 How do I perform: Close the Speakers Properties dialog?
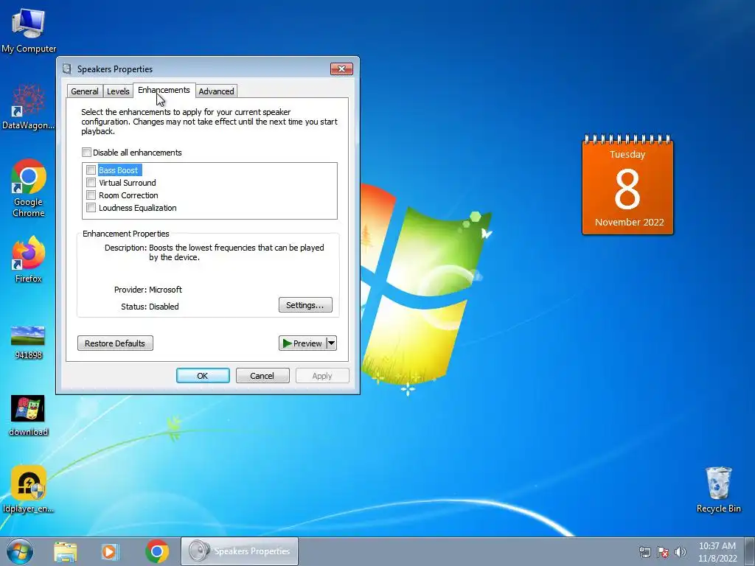(x=341, y=69)
